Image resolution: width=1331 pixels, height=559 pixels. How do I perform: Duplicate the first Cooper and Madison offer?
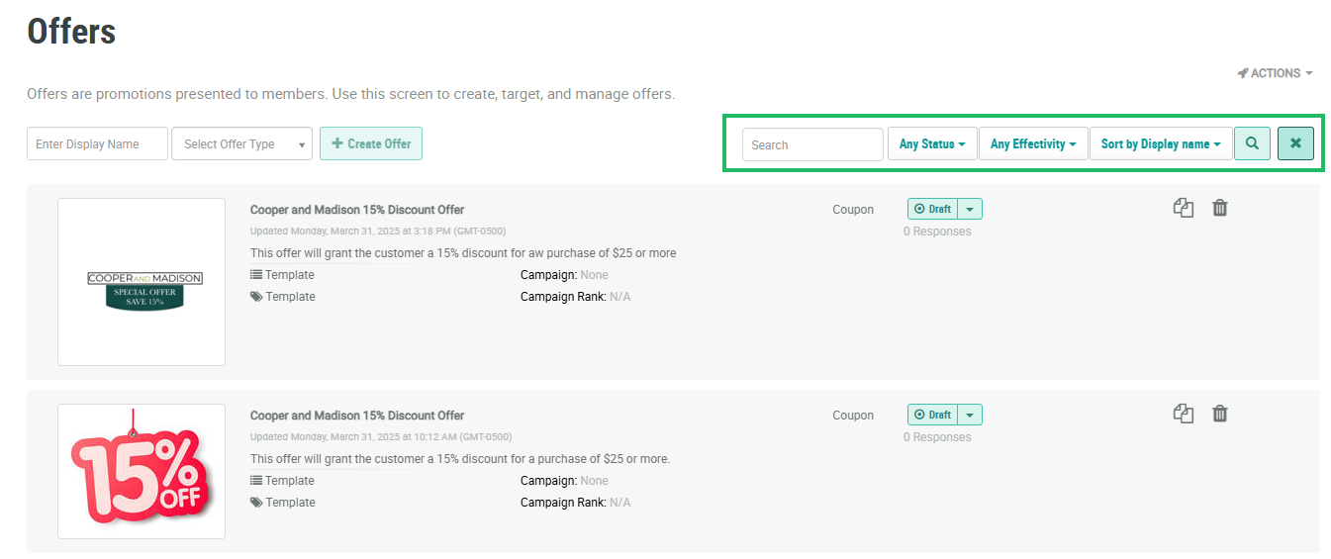tap(1183, 208)
